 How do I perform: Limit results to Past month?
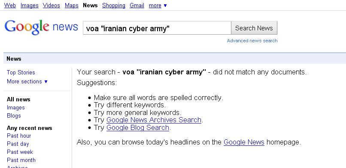(x=21, y=160)
